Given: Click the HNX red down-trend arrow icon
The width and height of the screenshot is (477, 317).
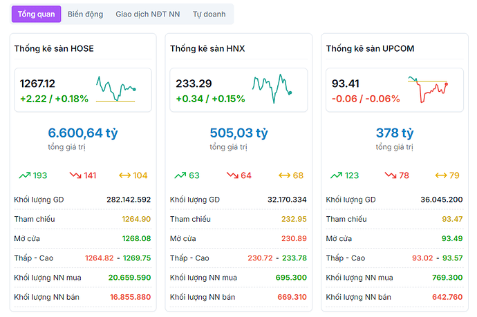Looking at the screenshot, I should point(230,175).
